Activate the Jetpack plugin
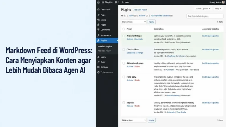The image size is (226, 127). click(x=130, y=106)
